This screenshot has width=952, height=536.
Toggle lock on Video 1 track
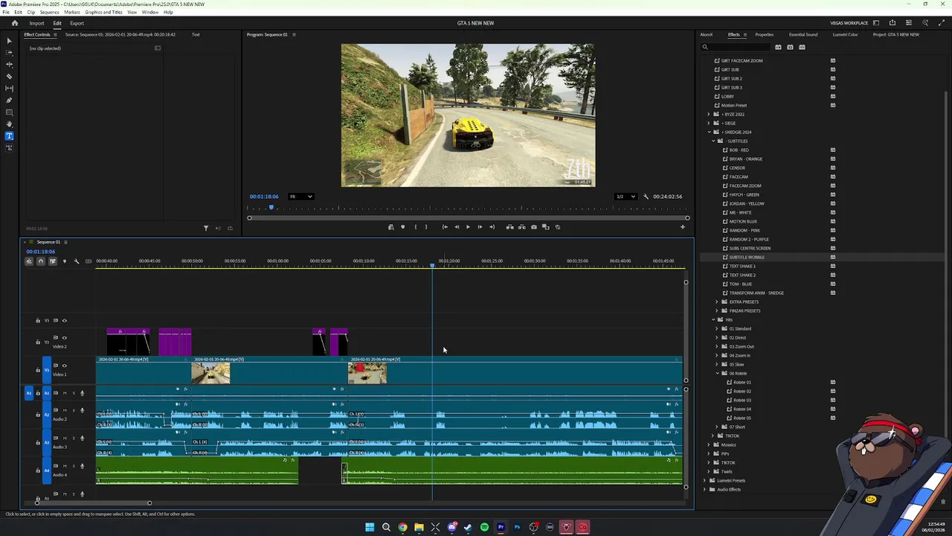[x=38, y=370]
